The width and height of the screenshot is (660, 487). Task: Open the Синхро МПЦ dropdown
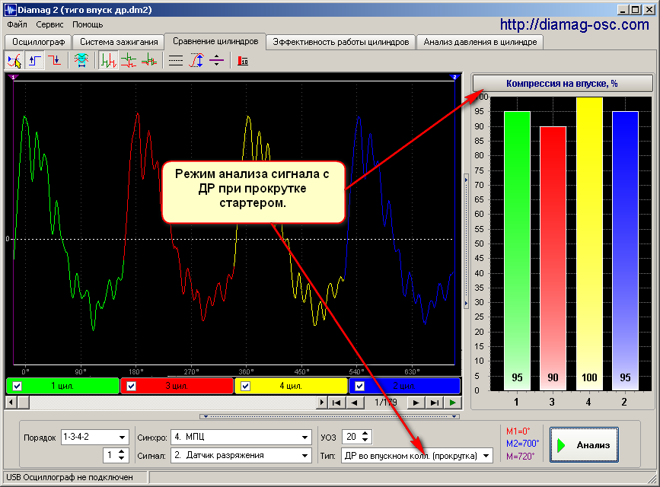(x=305, y=438)
